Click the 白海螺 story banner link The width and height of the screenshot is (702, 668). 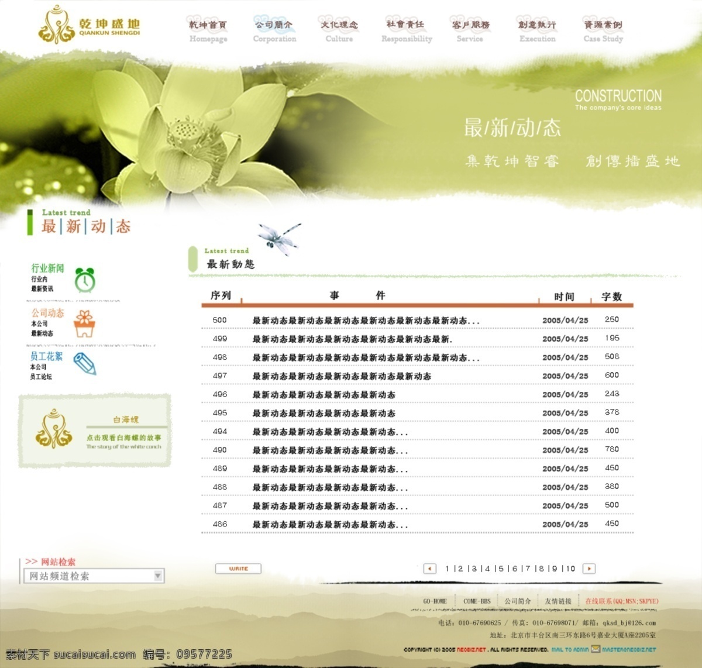pyautogui.click(x=95, y=431)
